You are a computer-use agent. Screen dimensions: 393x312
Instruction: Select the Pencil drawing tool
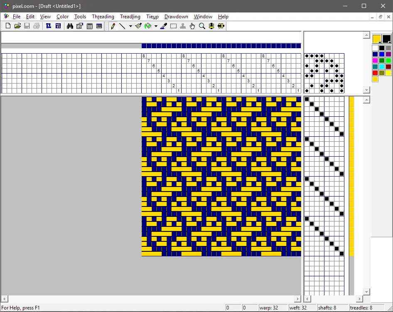113,26
